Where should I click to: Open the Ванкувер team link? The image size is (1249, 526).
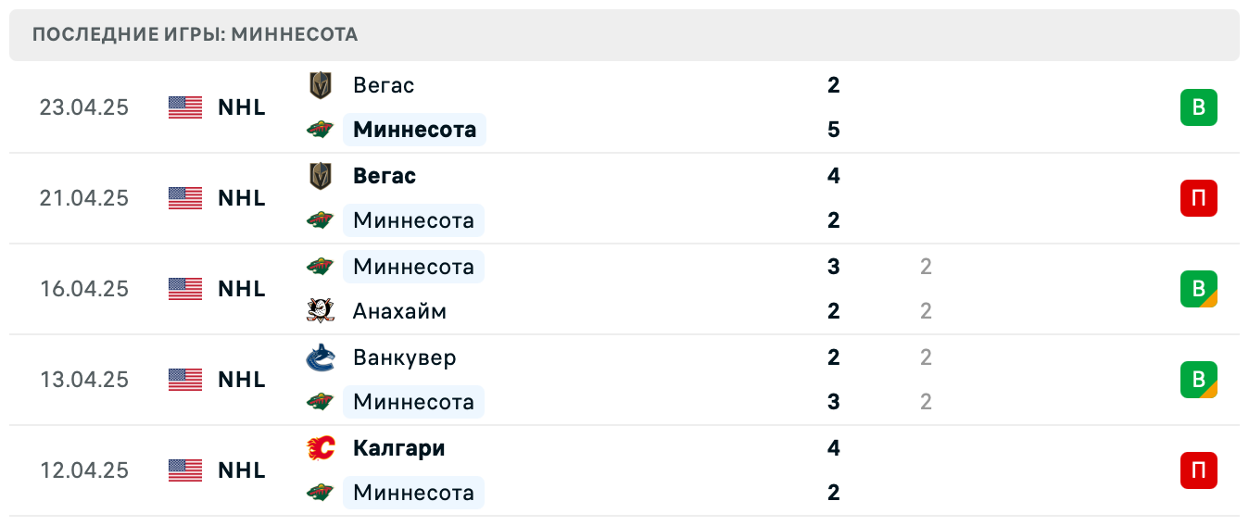[x=404, y=357]
